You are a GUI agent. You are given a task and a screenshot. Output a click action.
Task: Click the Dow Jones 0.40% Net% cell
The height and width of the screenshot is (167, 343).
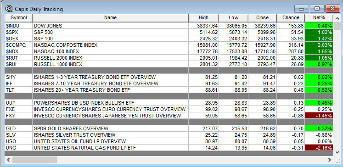coord(319,26)
